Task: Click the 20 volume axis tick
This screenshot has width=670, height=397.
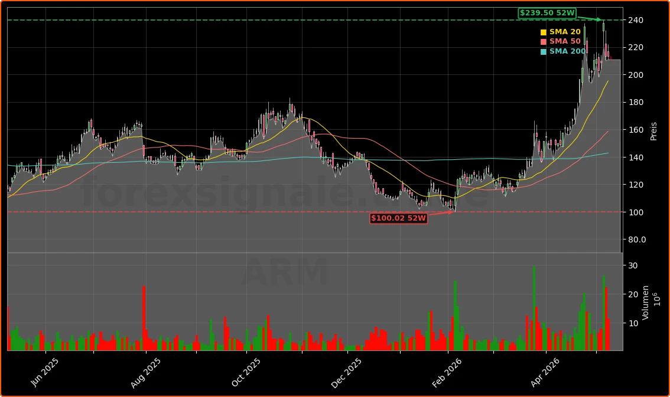Action: click(x=633, y=294)
